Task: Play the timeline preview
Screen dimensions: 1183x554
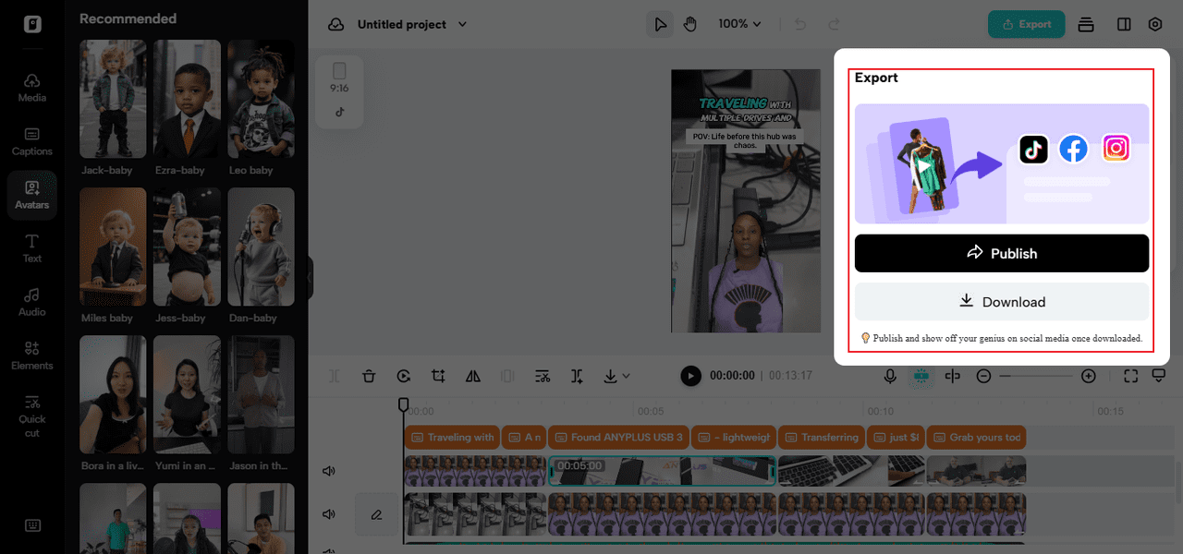Action: pos(690,376)
